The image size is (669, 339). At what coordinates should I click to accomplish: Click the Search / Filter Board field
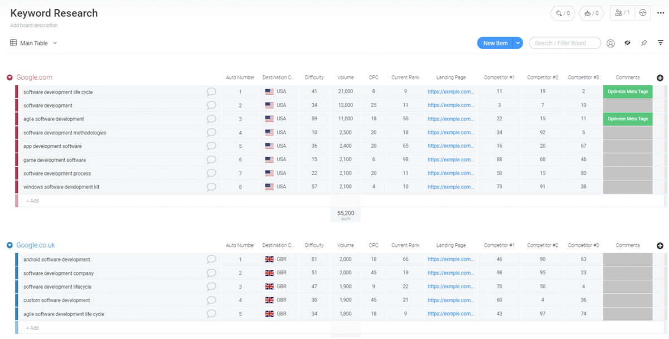point(565,42)
